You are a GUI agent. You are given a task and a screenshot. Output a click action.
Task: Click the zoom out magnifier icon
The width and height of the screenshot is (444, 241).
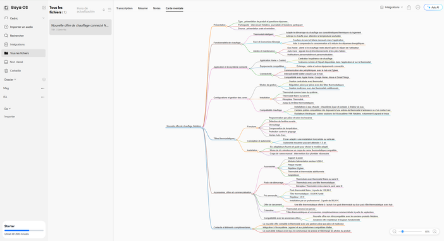point(395,232)
